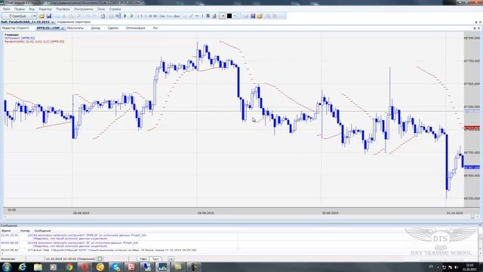Viewport: 483px width, 272px height.
Task: Switch to the Тест workspace tab
Action: pyautogui.click(x=155, y=258)
